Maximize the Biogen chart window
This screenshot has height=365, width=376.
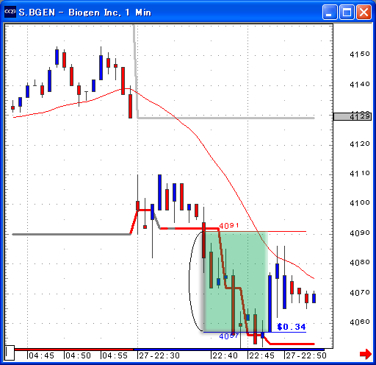347,12
